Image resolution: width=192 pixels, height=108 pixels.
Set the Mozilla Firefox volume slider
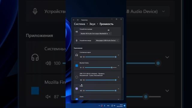(101, 67)
